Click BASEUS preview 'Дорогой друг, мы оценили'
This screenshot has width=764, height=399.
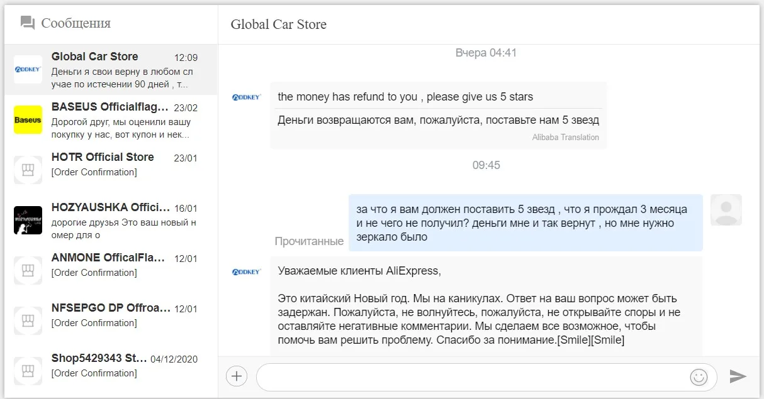121,128
